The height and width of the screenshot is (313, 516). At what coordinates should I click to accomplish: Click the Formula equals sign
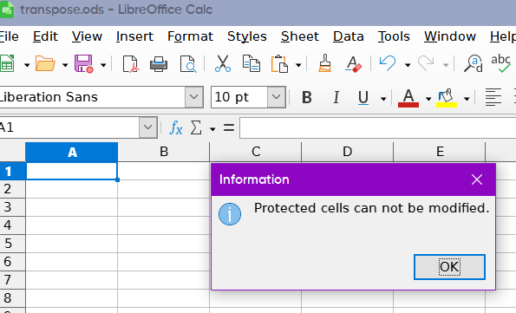pos(229,127)
